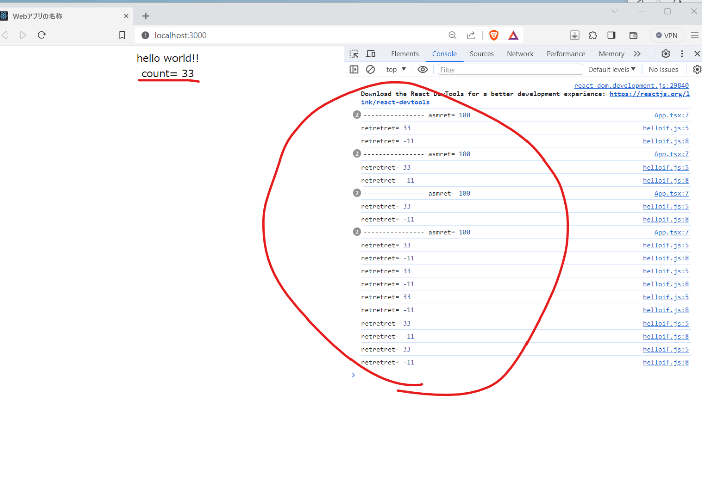Click the console Filter input field
This screenshot has width=702, height=479.
510,69
